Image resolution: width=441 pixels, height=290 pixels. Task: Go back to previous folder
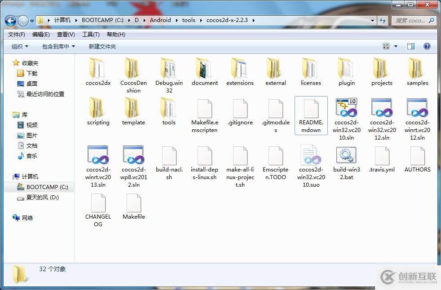pos(10,21)
